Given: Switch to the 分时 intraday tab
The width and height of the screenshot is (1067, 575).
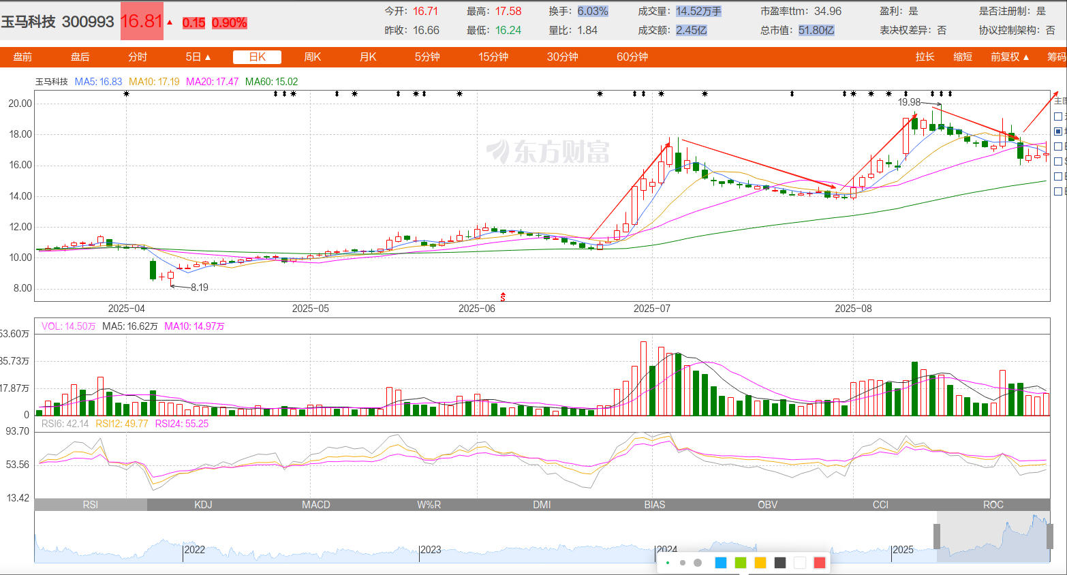Looking at the screenshot, I should pyautogui.click(x=137, y=57).
